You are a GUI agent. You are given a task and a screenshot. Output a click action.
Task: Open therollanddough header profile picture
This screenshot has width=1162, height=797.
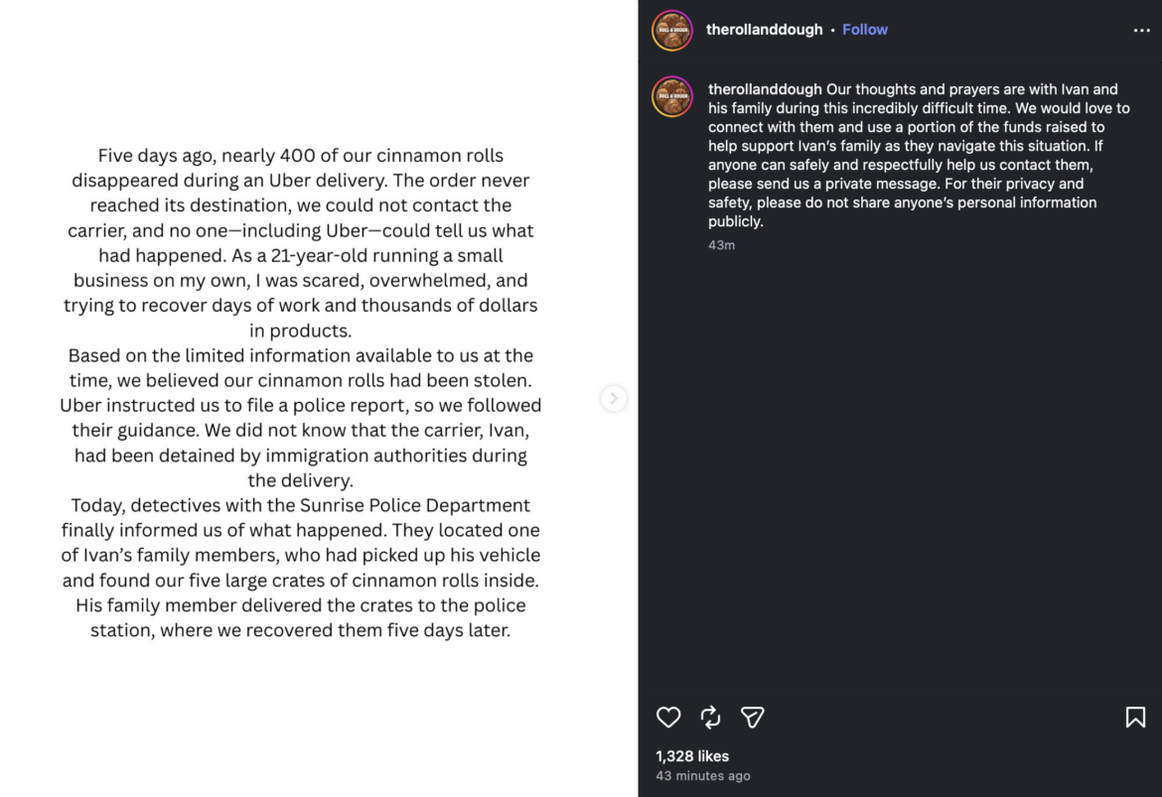point(672,31)
